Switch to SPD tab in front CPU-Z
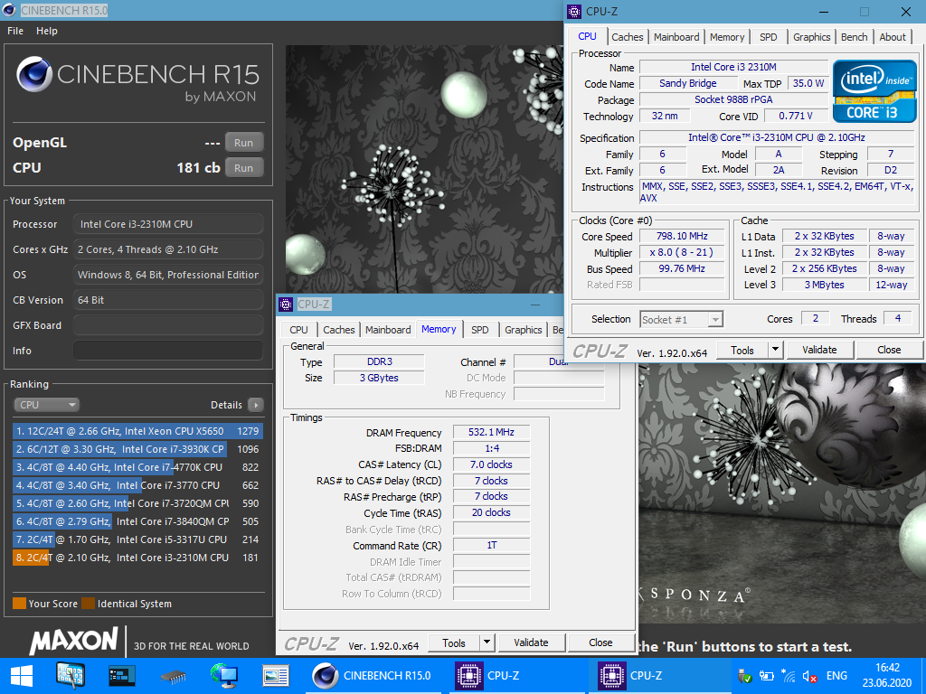926x694 pixels. (769, 36)
